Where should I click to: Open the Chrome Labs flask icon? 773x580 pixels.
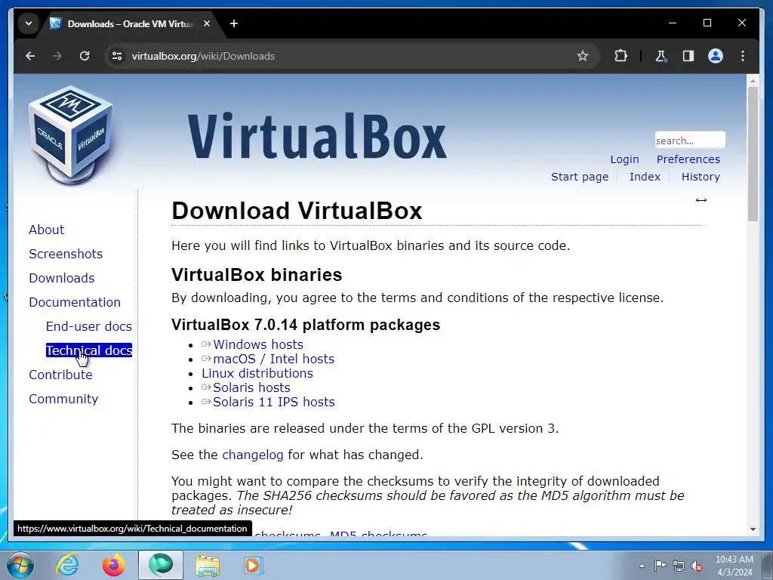661,56
